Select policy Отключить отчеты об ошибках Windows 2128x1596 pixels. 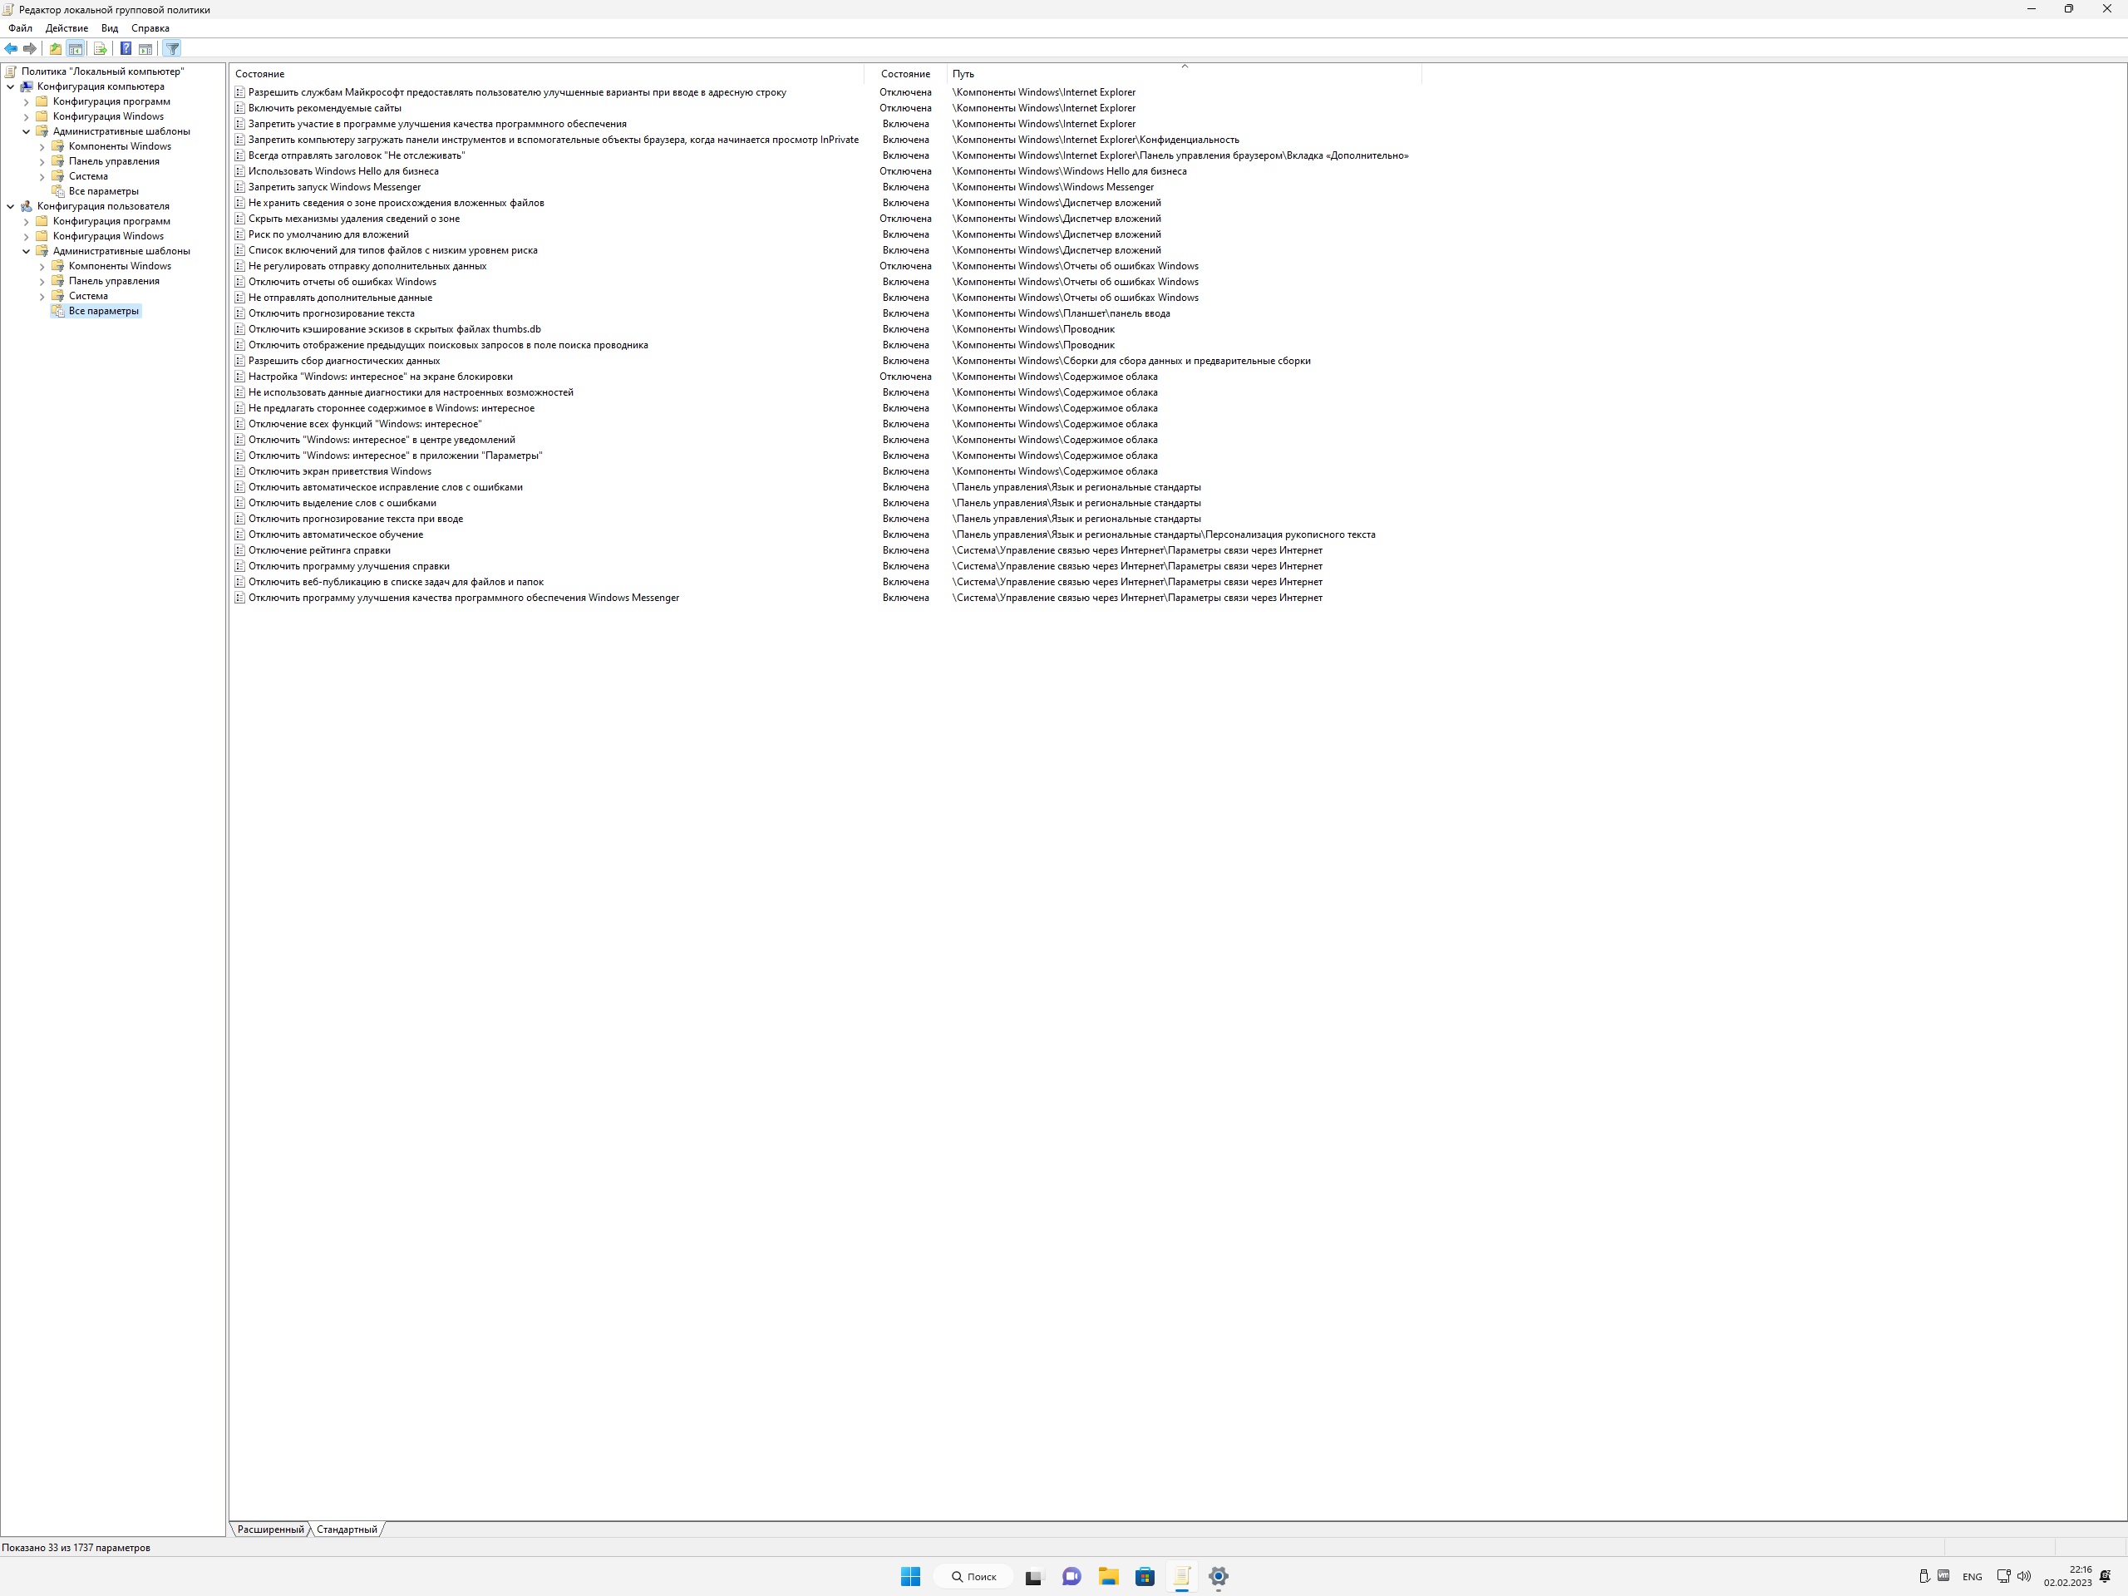click(x=342, y=282)
